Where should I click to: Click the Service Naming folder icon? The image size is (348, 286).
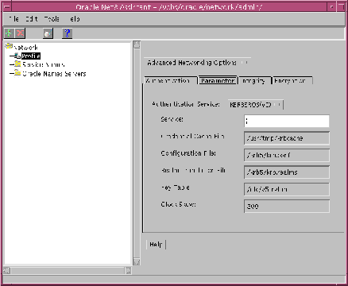pos(17,64)
